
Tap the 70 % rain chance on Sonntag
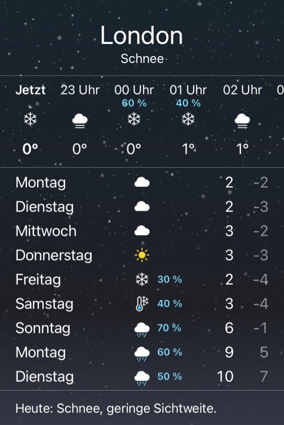pyautogui.click(x=169, y=328)
